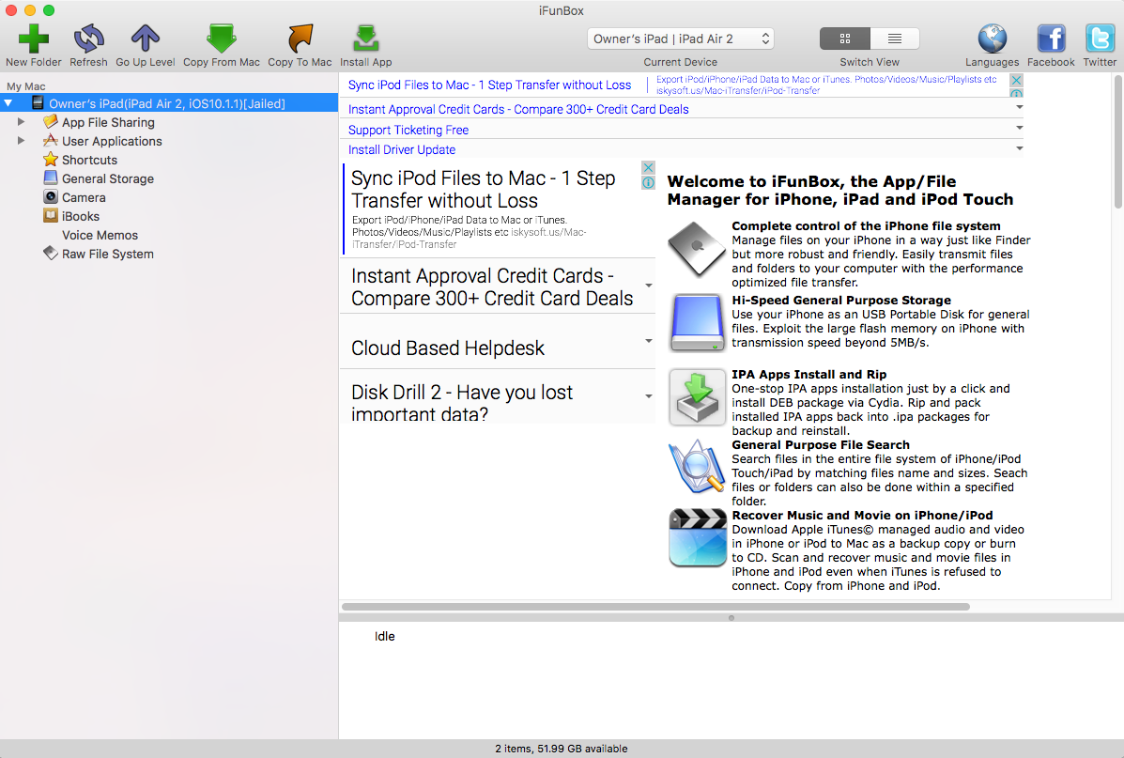Open General Storage in the sidebar
Screen dimensions: 1124x758
coord(108,178)
